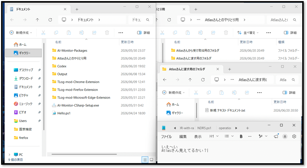Click 種類 column header
Viewport: 307px width, 168px height.
(x=281, y=42)
